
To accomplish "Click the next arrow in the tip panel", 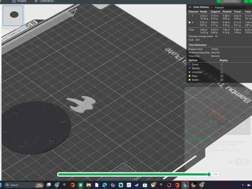I will click(247, 162).
